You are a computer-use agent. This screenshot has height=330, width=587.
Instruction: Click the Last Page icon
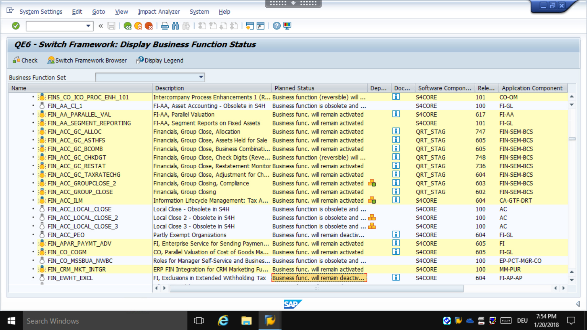(234, 26)
